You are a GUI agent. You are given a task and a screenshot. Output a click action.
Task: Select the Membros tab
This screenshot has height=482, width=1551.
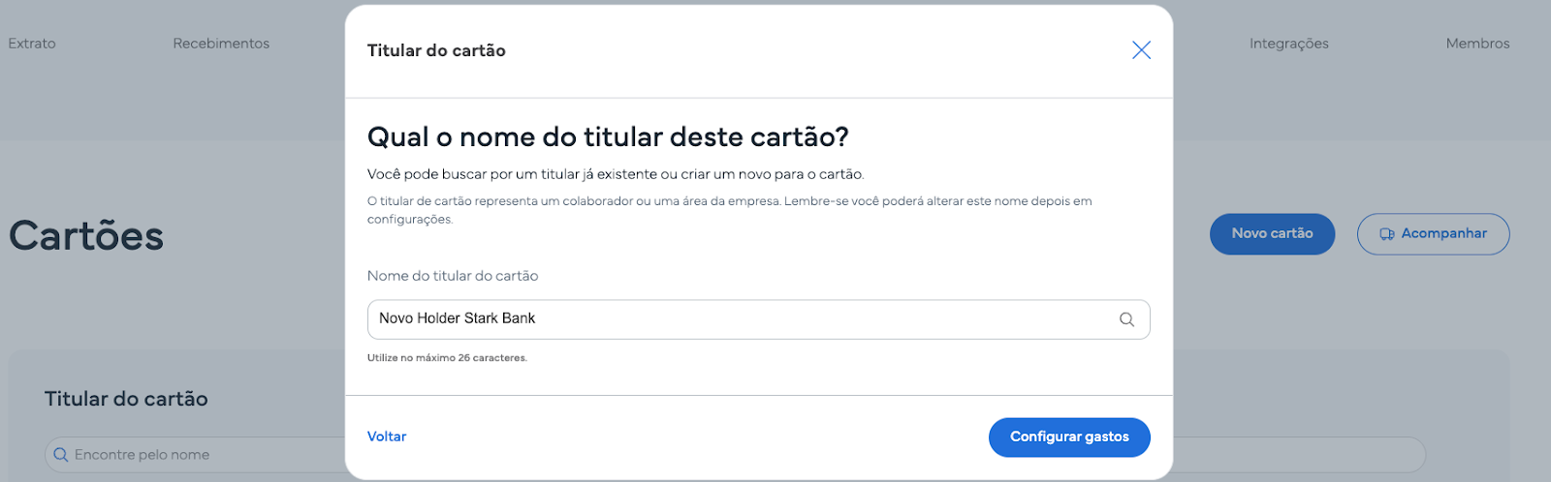tap(1477, 44)
